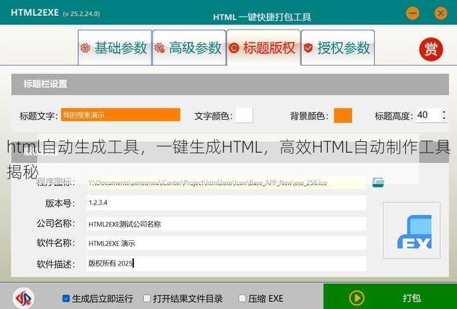Click the 标题栏设置 section header
457x309 pixels.
point(230,84)
